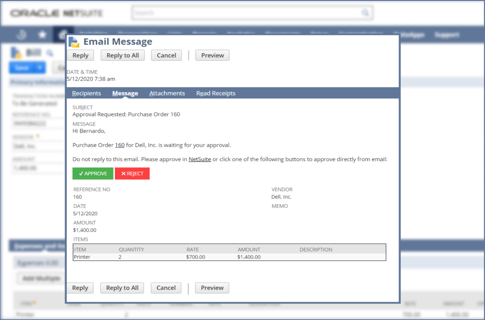Click the '$1,400.00' amount cell in items table

249,257
